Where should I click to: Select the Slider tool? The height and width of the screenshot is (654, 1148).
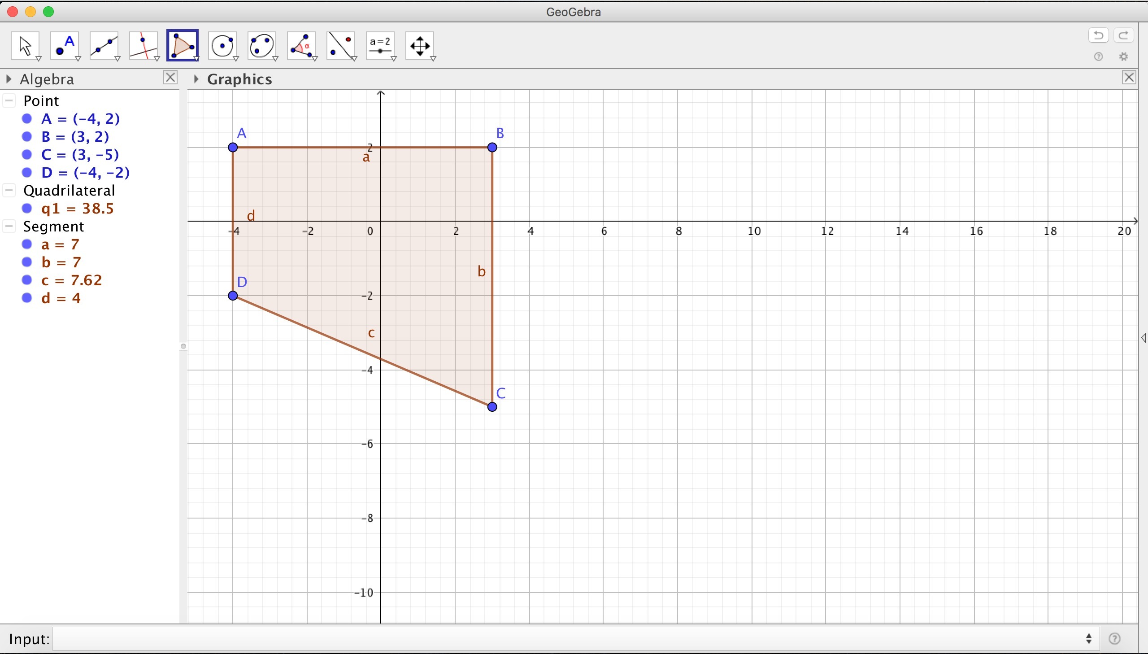point(381,45)
